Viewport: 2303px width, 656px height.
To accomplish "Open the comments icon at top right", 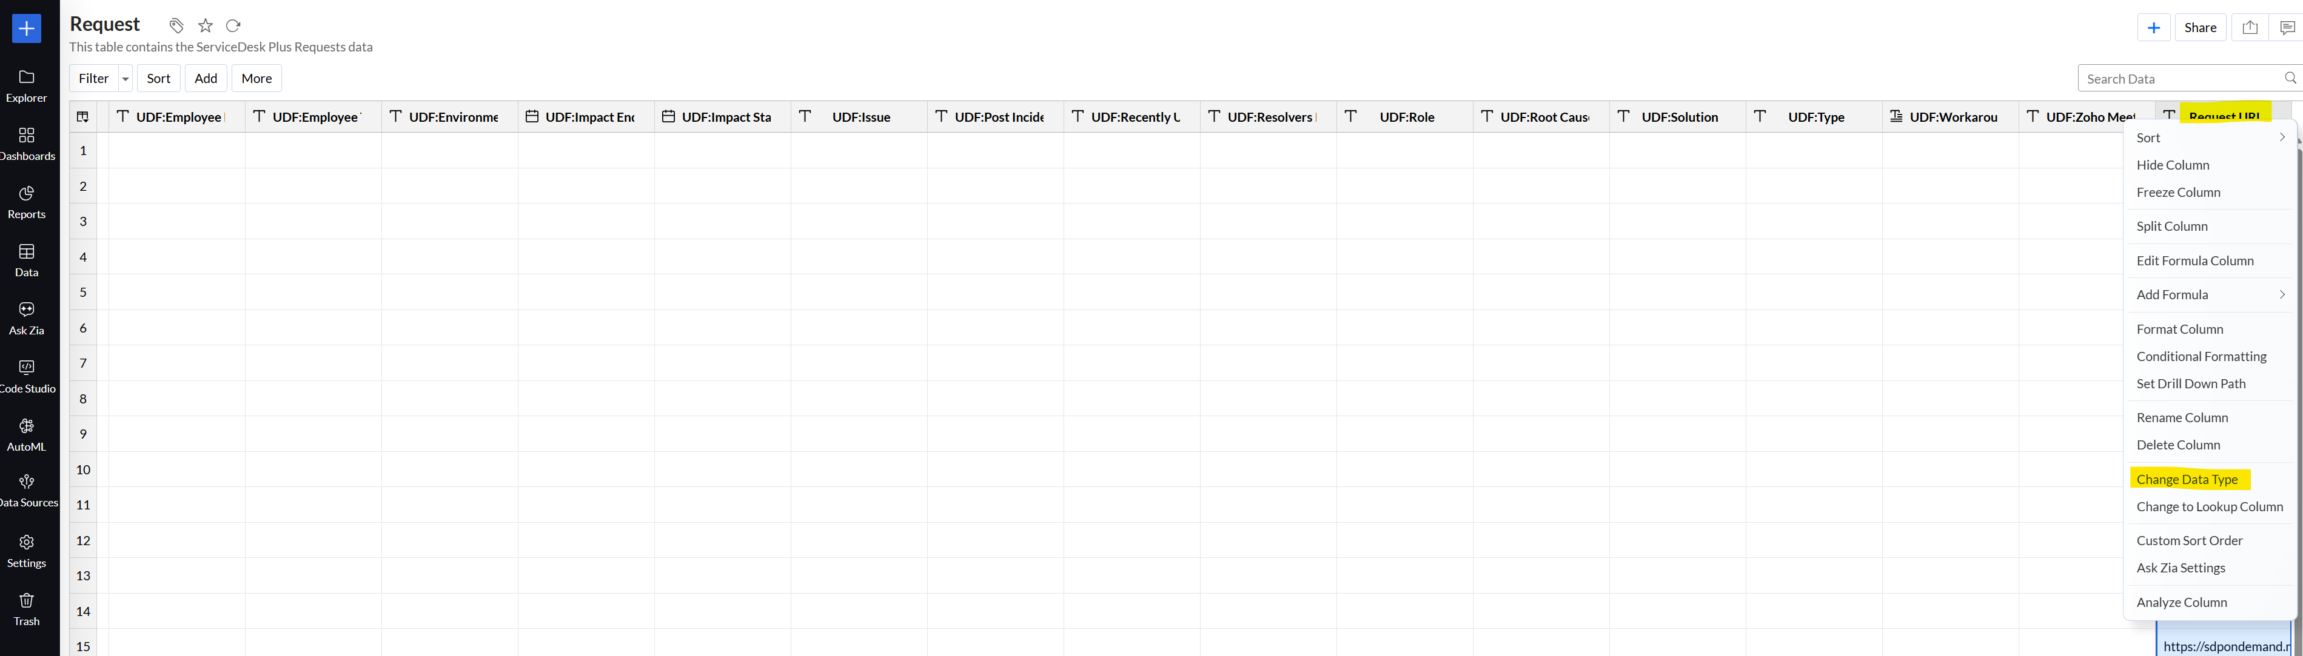I will [x=2286, y=28].
